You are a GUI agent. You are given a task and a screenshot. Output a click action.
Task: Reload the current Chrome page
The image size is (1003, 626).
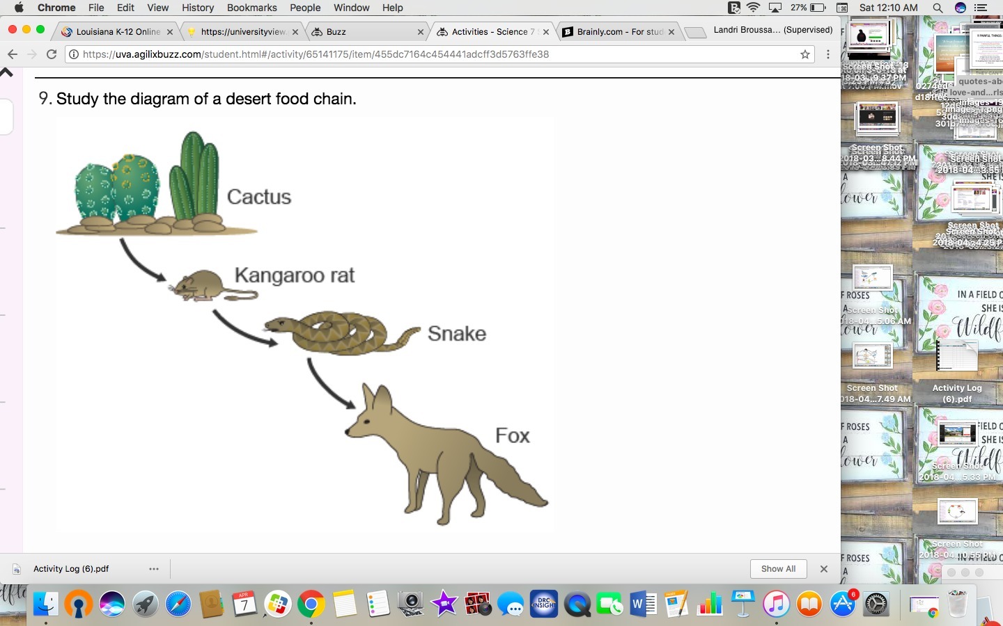tap(52, 54)
